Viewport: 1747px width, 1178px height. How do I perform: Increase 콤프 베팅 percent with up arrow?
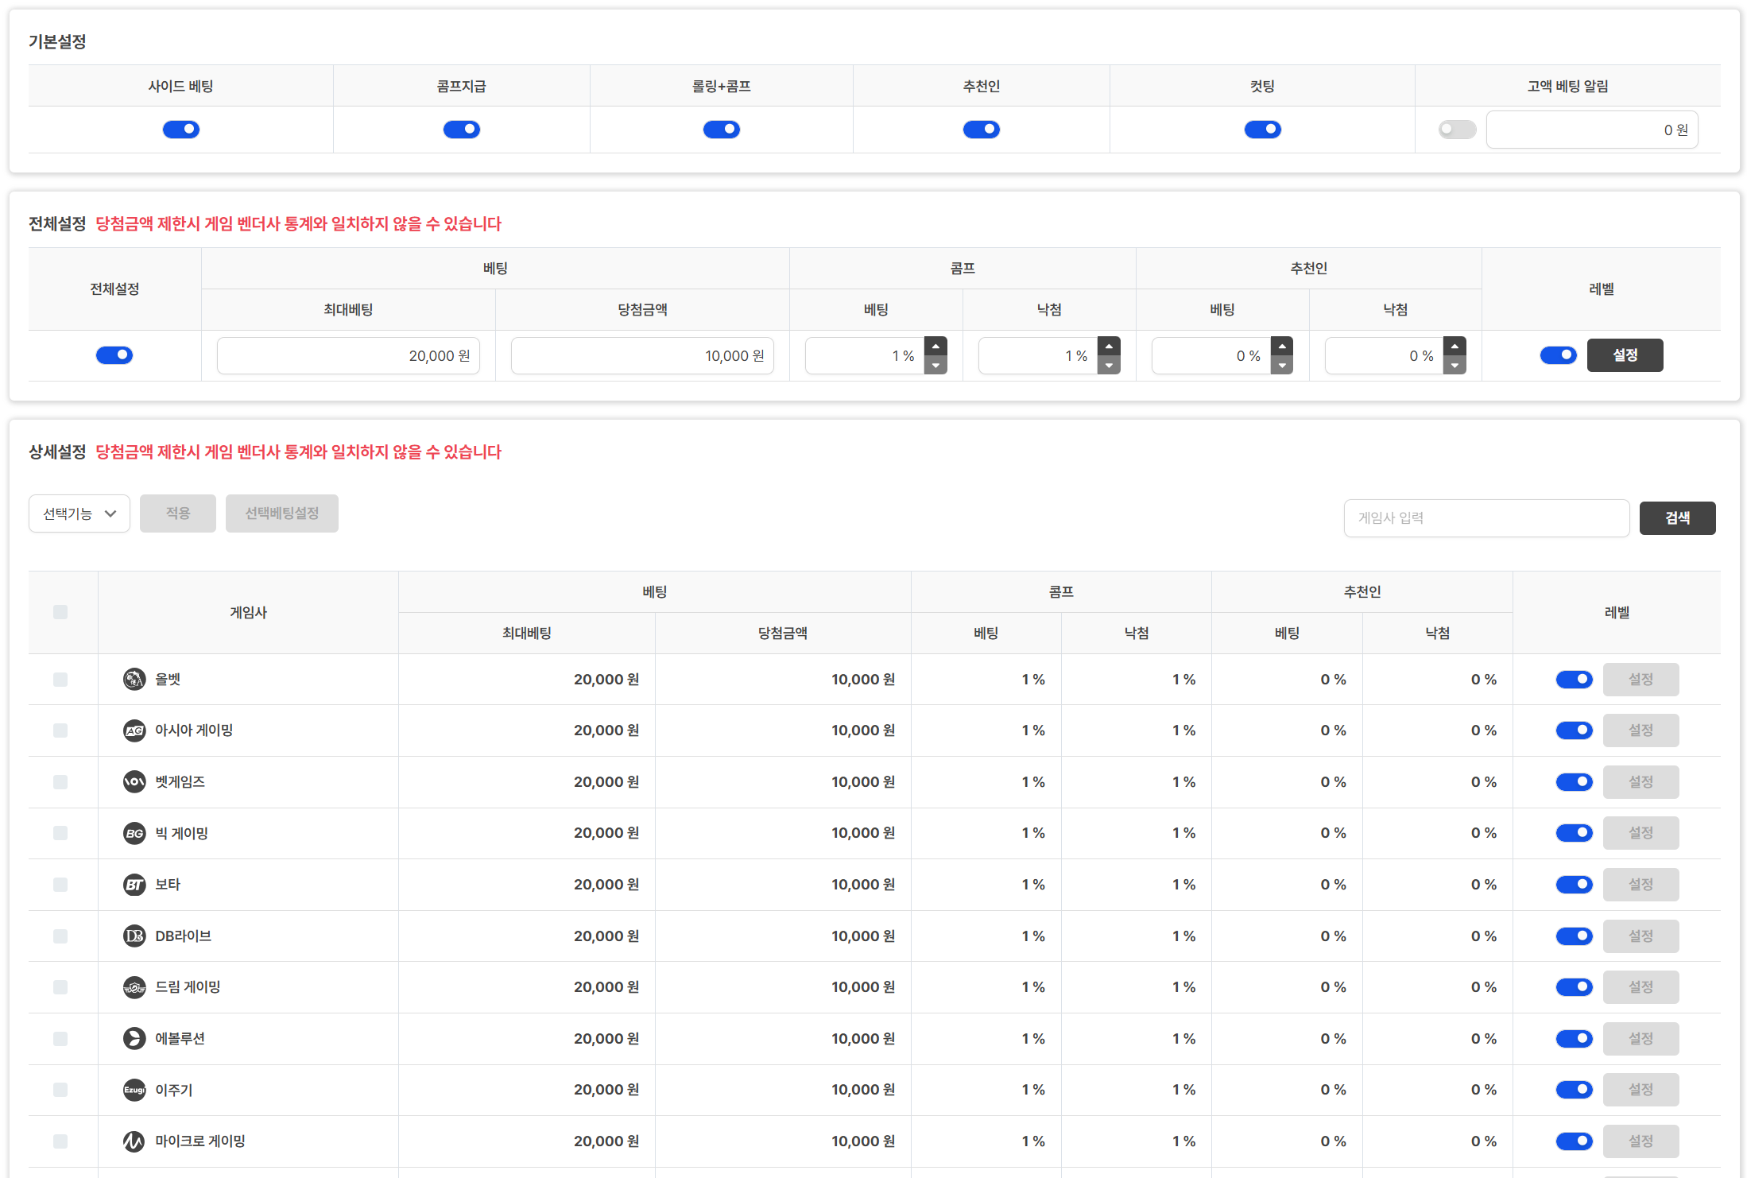coord(936,347)
